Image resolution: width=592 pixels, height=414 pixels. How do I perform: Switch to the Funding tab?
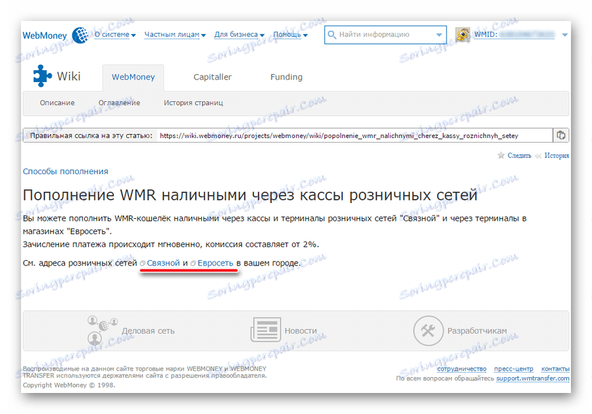pos(286,77)
